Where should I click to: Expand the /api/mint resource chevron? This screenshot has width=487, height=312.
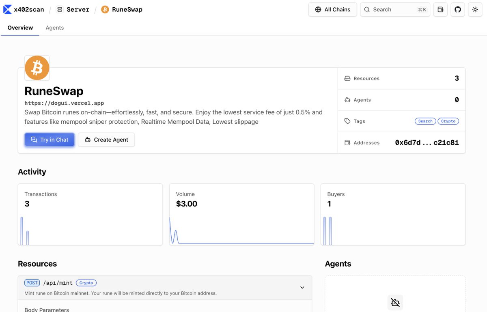tap(302, 287)
